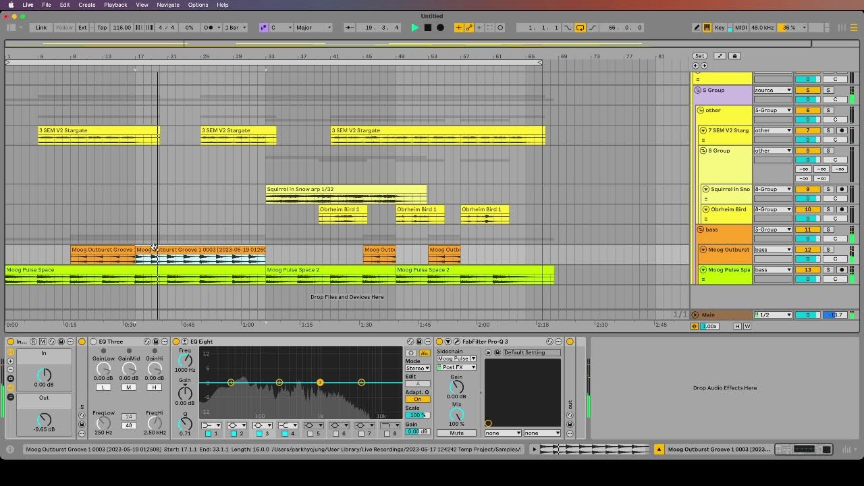Turn off the FabFilter Pro-Q 3 device
Image resolution: width=864 pixels, height=486 pixels.
439,342
